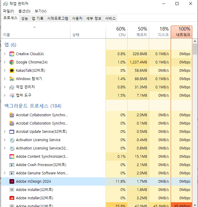This screenshot has width=198, height=207.
Task: Click the Adobe Crash Processor icon
Action: coord(12,165)
